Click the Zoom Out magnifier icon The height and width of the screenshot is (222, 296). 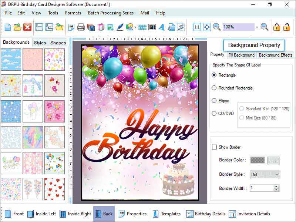(x=263, y=27)
